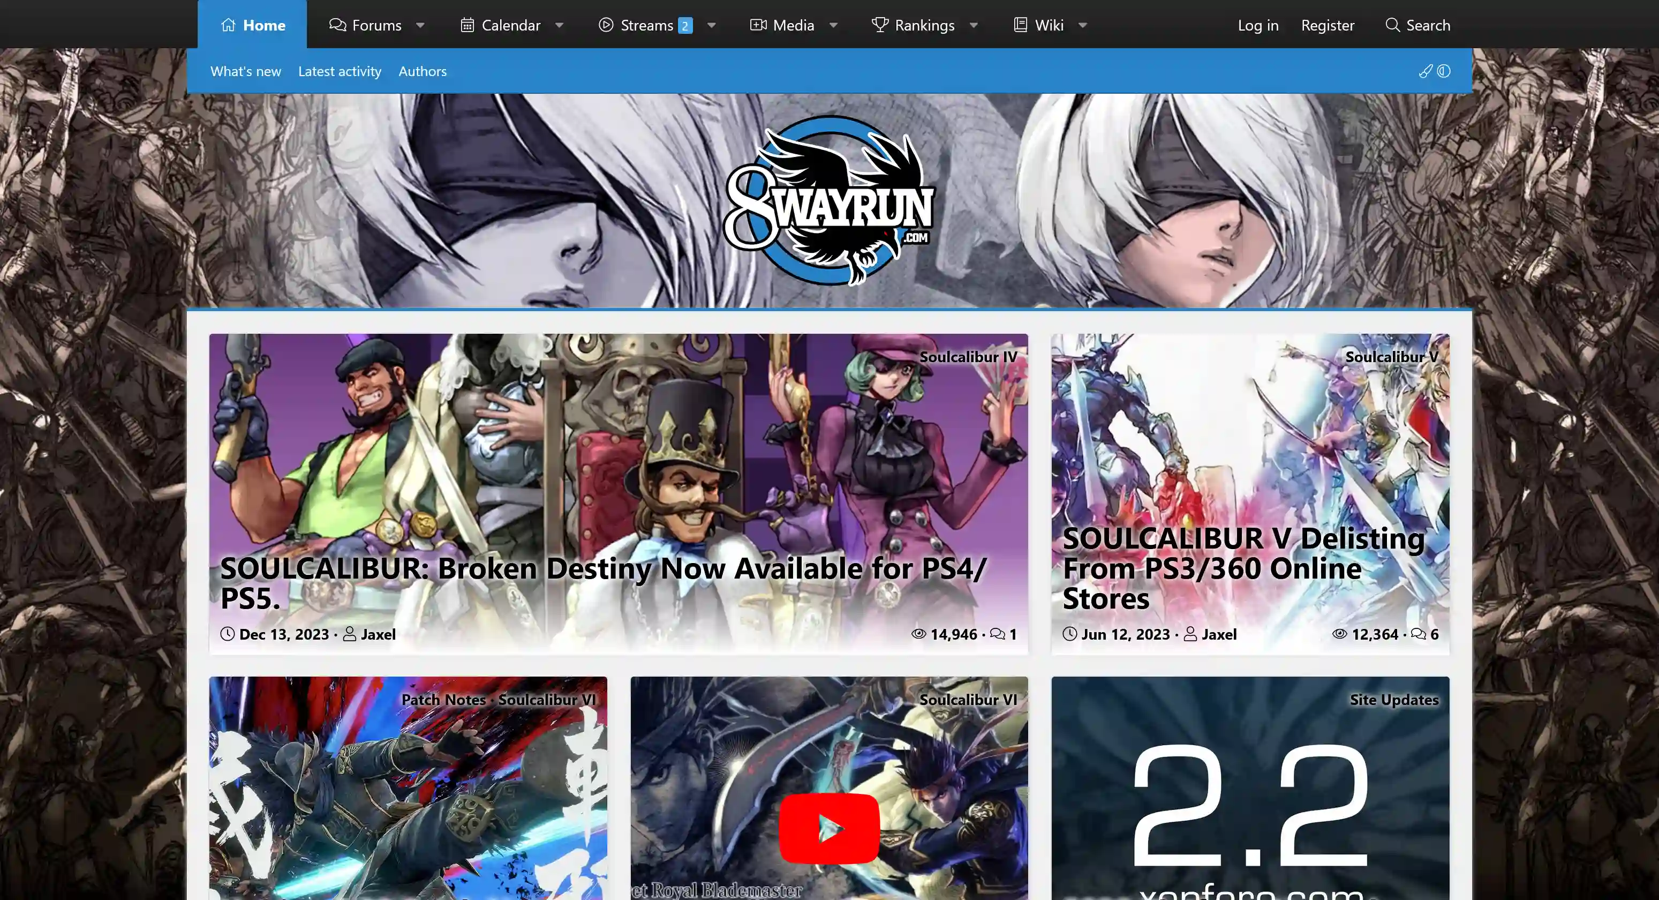Open the Rankings page

click(913, 25)
